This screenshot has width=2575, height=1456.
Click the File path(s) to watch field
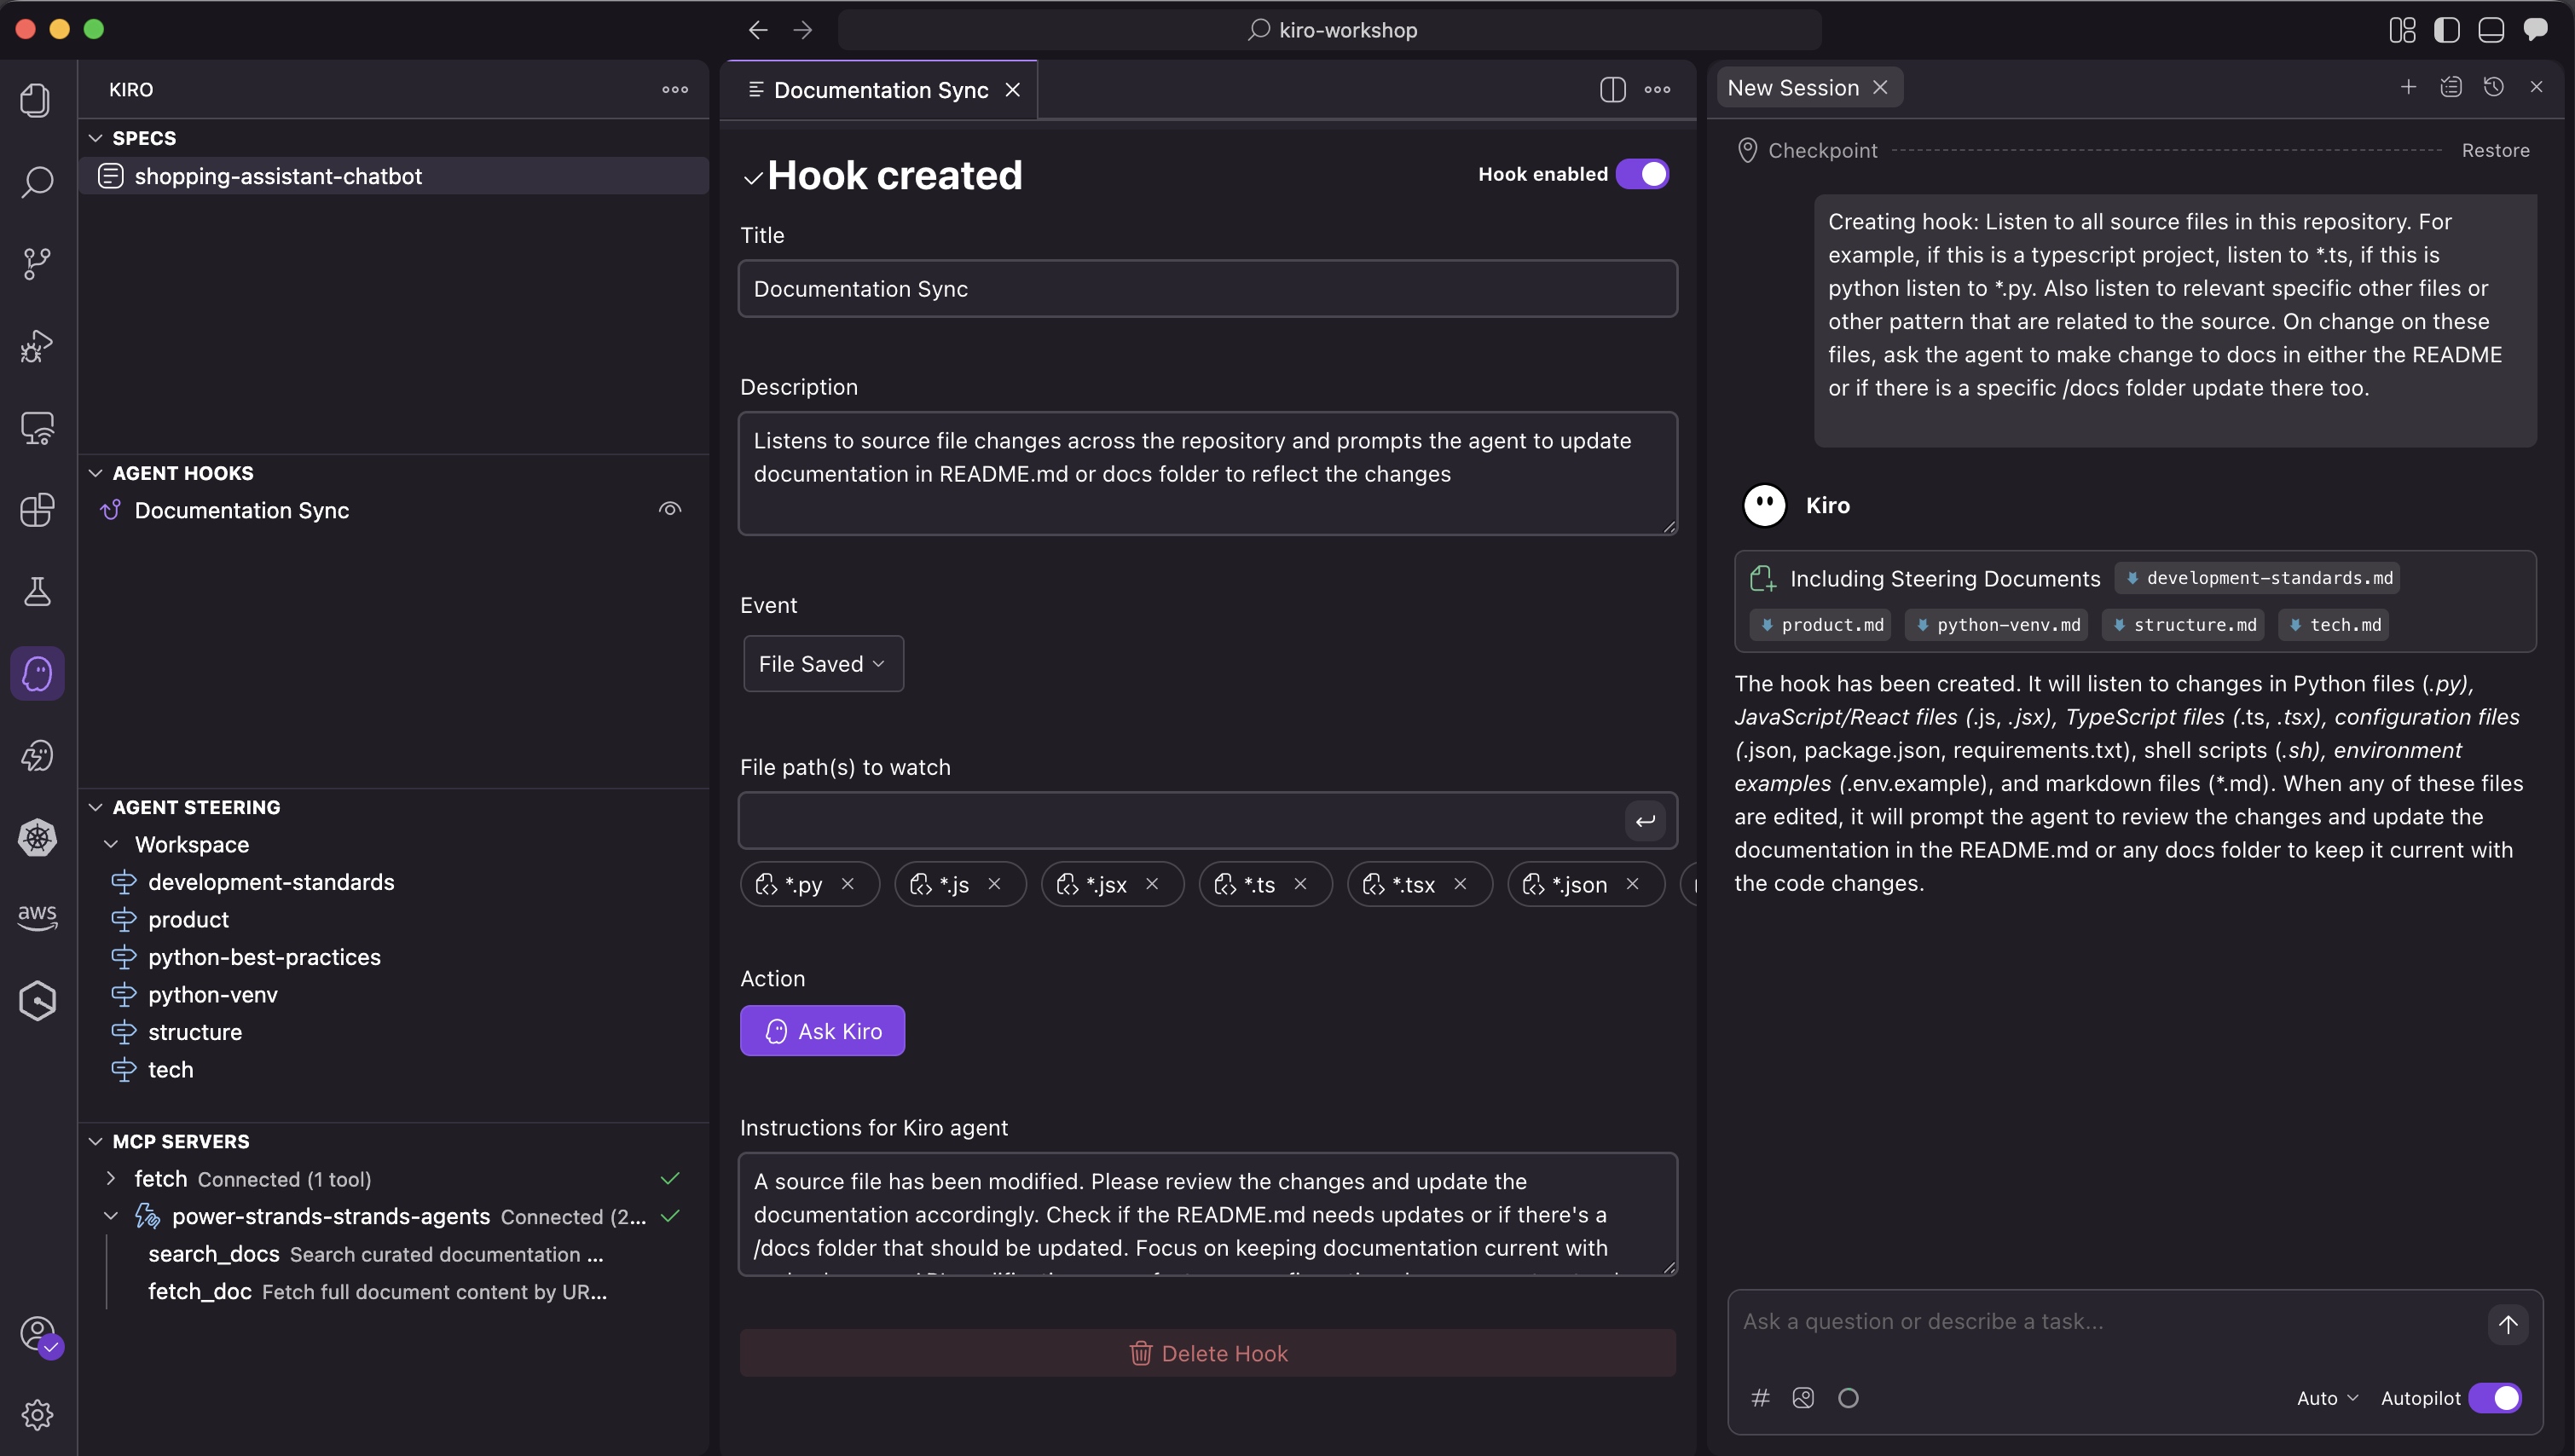click(1180, 821)
